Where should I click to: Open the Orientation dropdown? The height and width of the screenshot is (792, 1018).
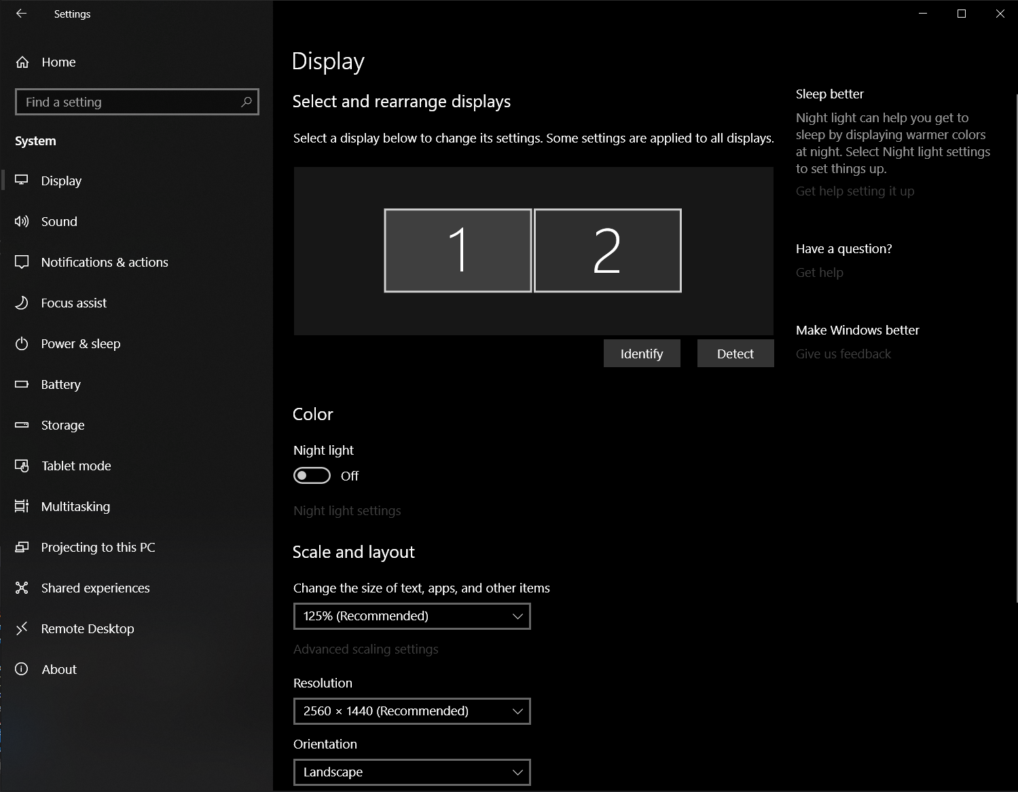click(x=412, y=772)
